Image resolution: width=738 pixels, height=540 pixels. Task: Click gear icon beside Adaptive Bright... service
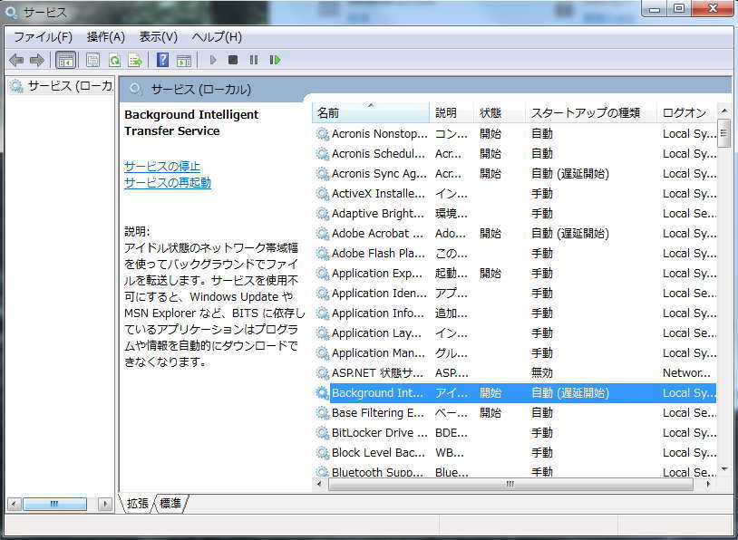[322, 214]
